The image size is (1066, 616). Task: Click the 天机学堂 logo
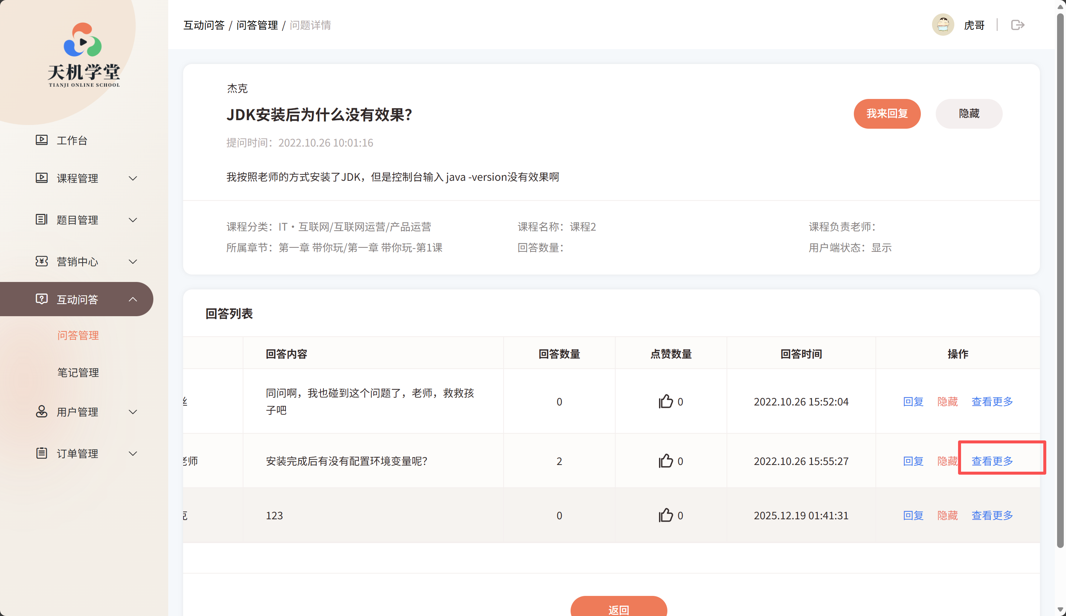[84, 55]
